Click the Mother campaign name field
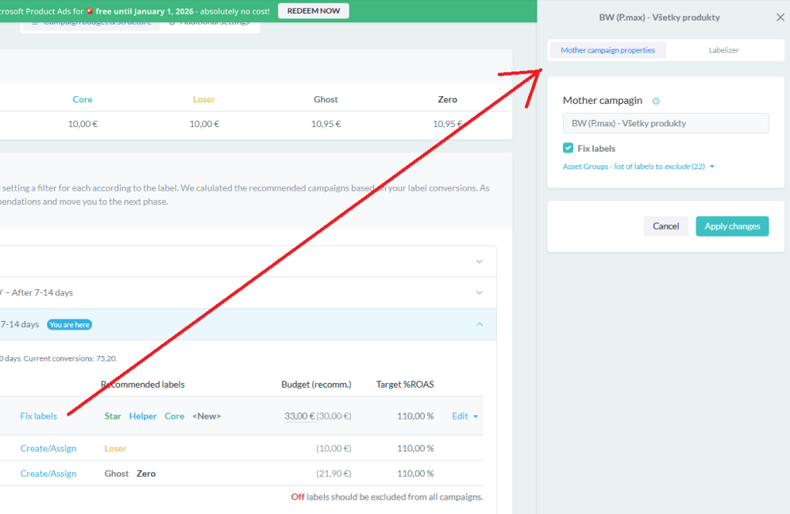This screenshot has height=514, width=790. pyautogui.click(x=665, y=123)
